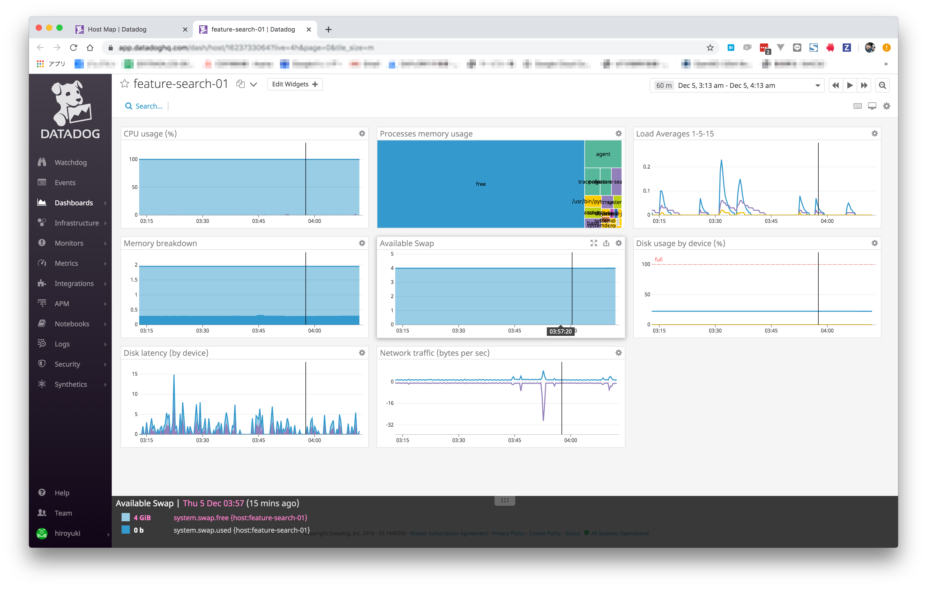Open the keyboard shortcuts icon
The height and width of the screenshot is (589, 927).
[857, 106]
